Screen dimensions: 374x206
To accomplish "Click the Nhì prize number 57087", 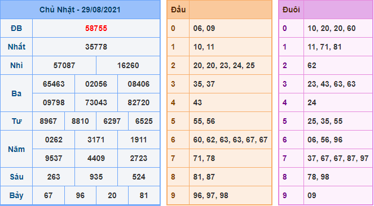I will [64, 65].
